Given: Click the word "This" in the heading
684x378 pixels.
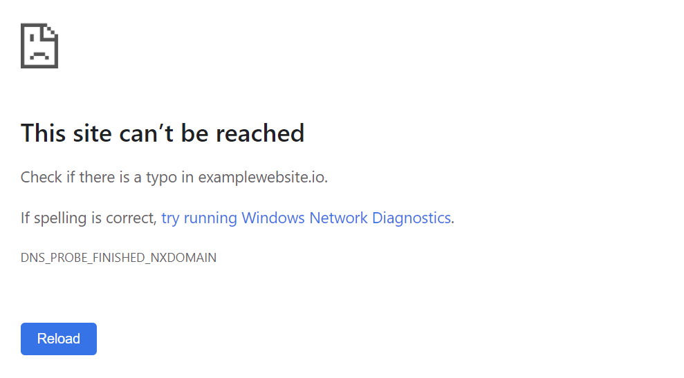Looking at the screenshot, I should 43,133.
